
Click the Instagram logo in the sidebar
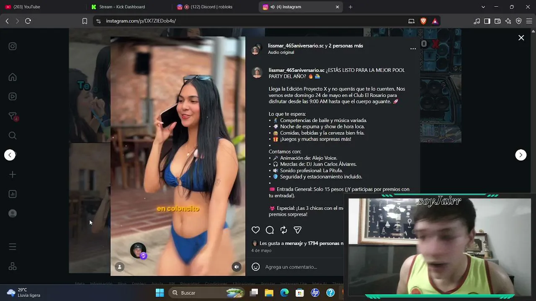[13, 46]
